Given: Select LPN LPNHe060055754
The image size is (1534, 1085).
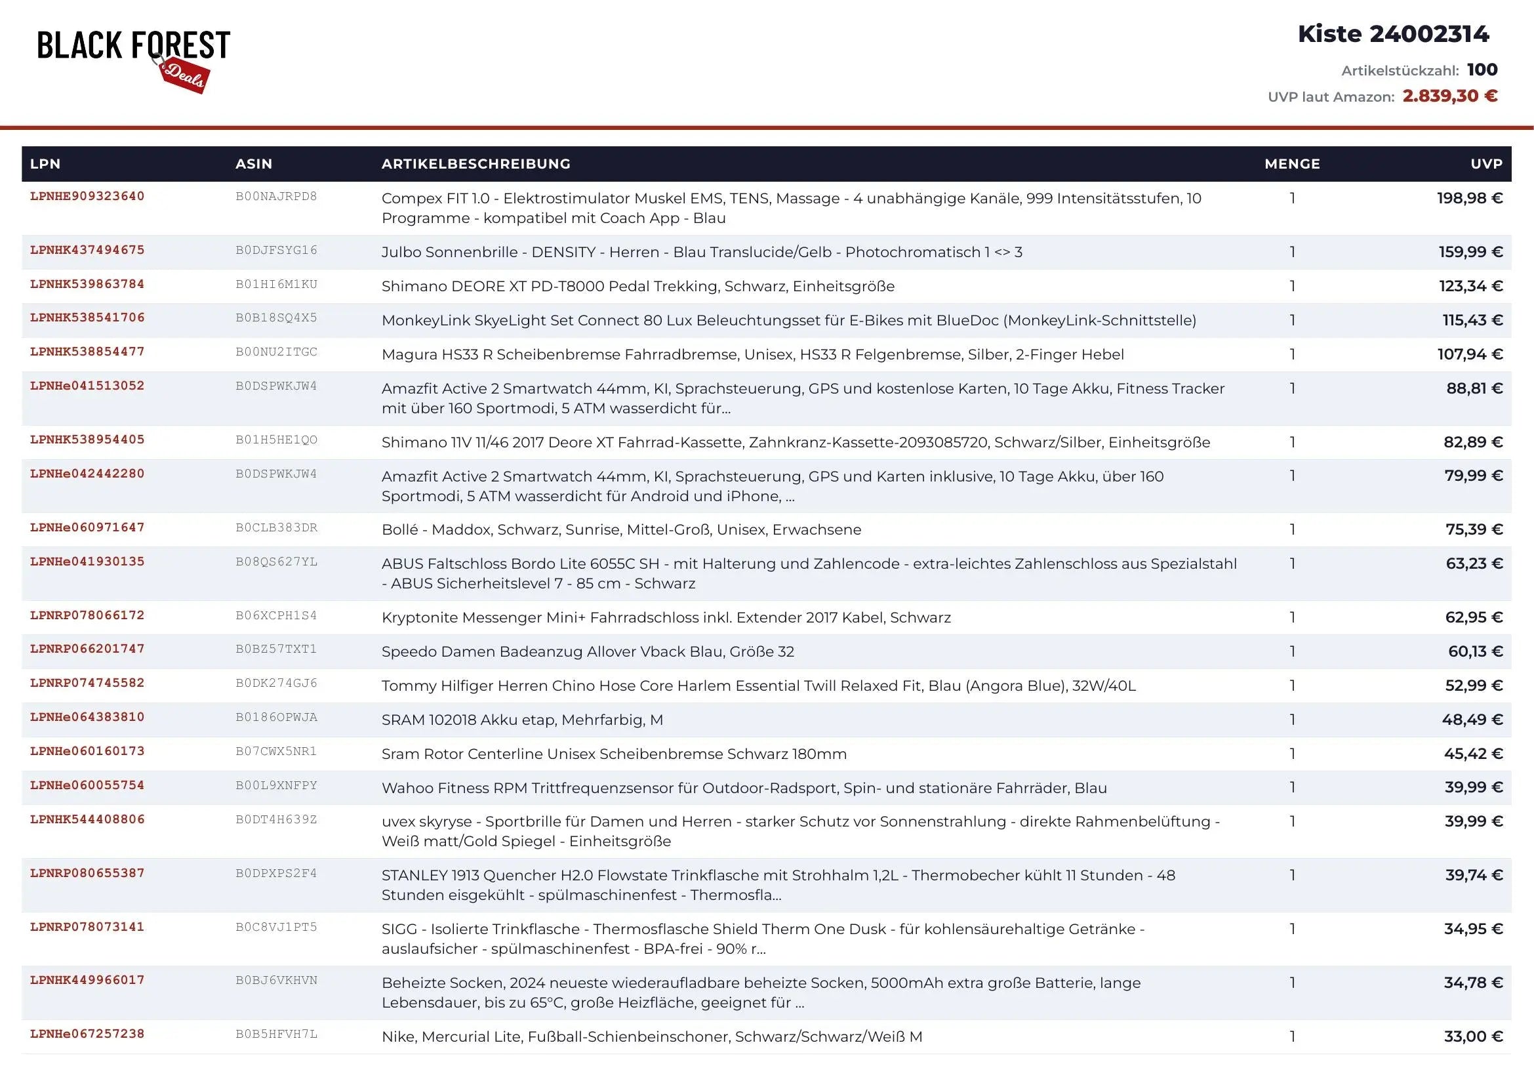Looking at the screenshot, I should (87, 786).
